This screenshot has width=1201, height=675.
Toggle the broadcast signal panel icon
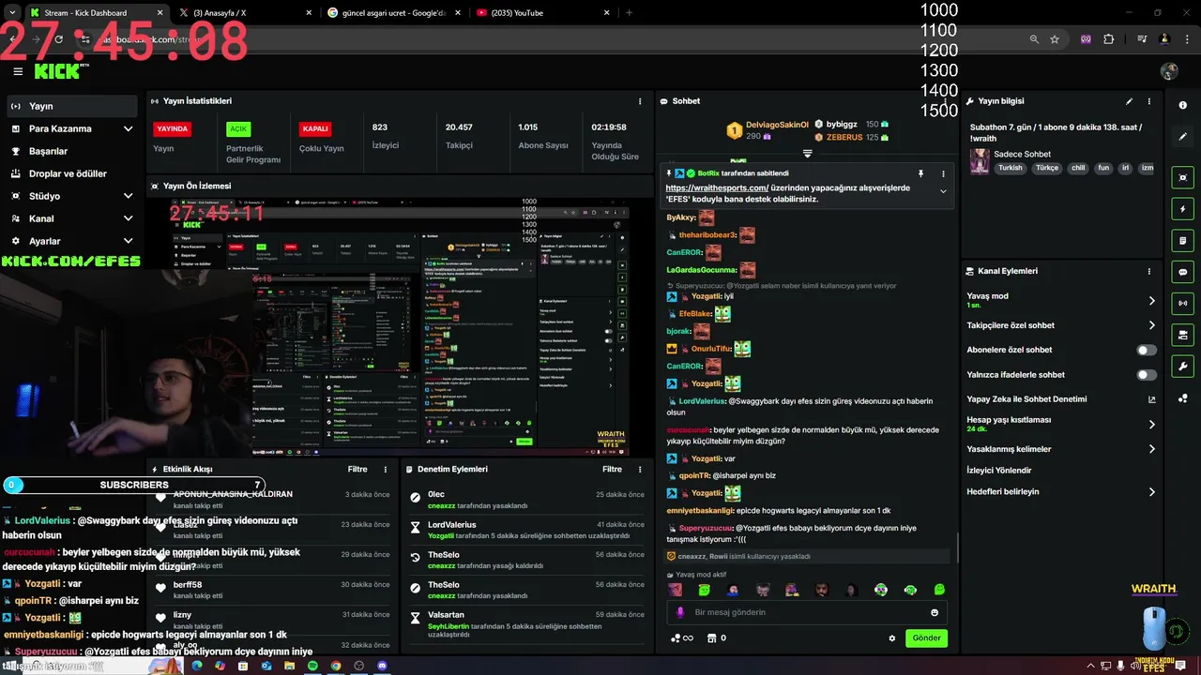tap(1183, 303)
